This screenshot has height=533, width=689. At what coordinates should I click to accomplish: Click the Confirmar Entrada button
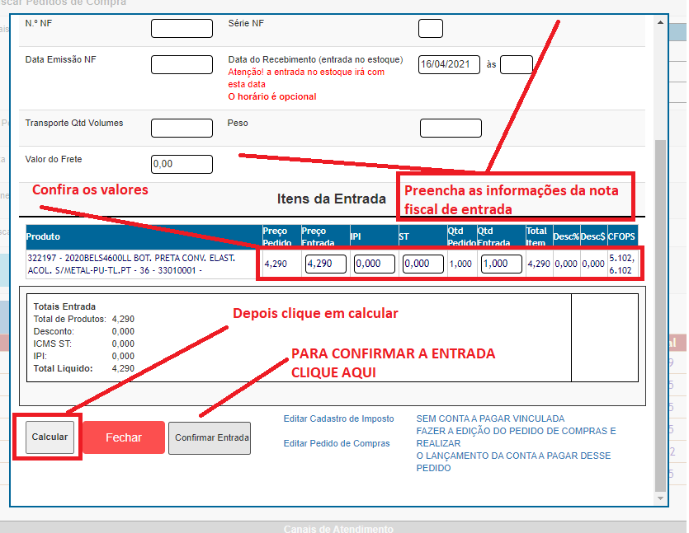click(x=210, y=437)
